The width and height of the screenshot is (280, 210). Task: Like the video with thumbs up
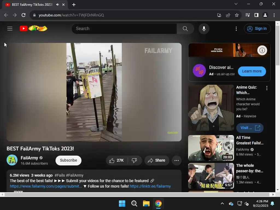(117, 160)
